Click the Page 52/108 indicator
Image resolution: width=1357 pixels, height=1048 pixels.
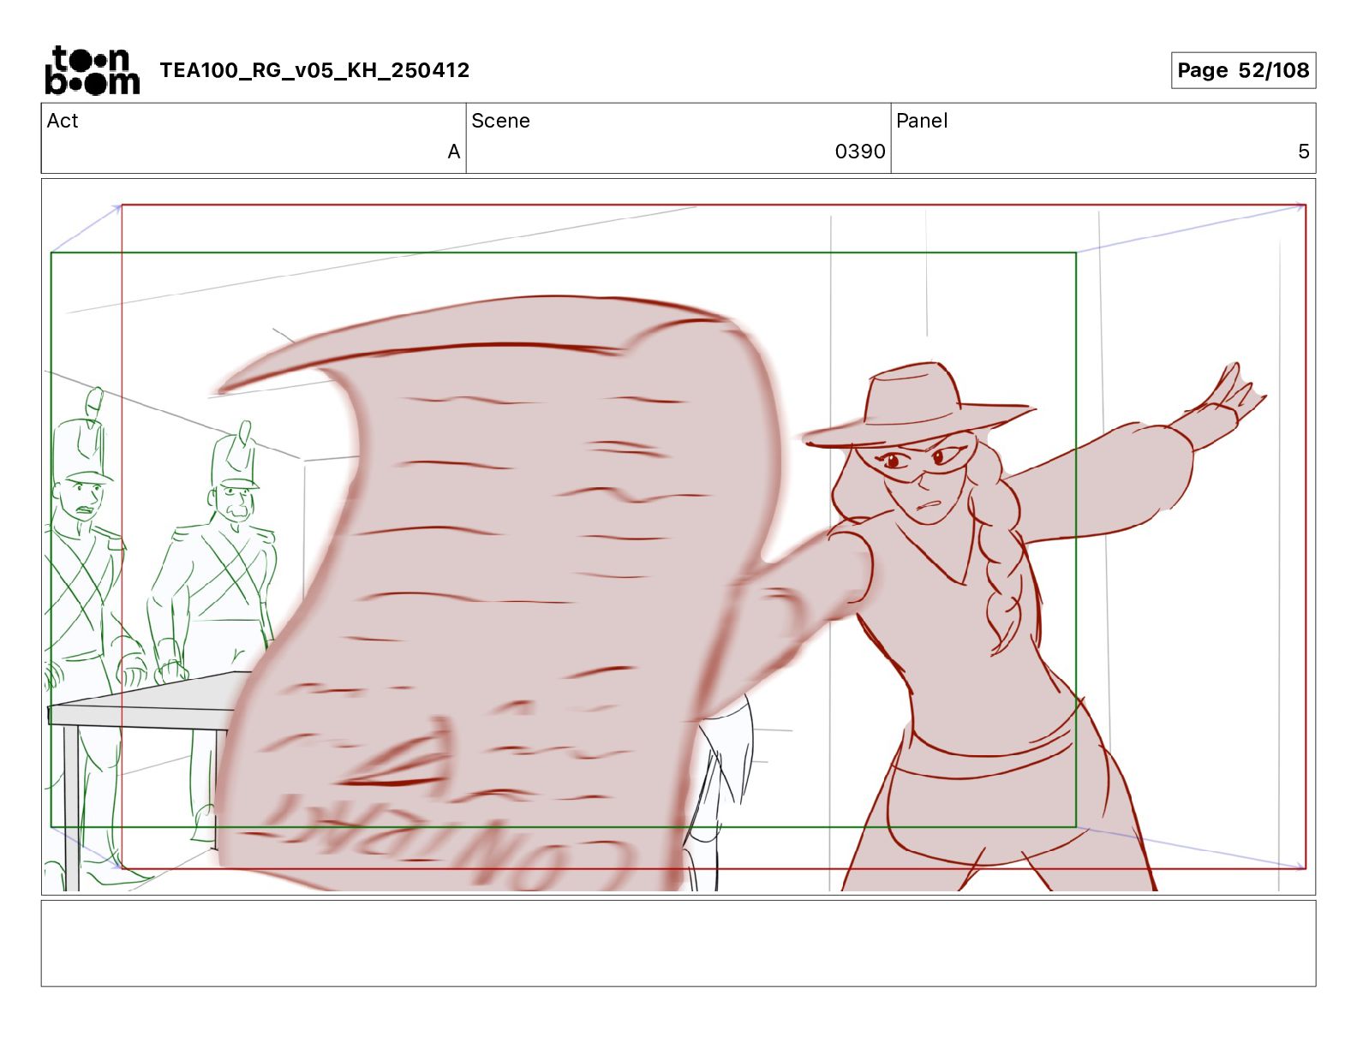click(x=1243, y=70)
